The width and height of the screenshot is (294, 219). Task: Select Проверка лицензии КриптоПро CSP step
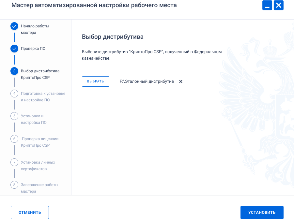(40, 142)
